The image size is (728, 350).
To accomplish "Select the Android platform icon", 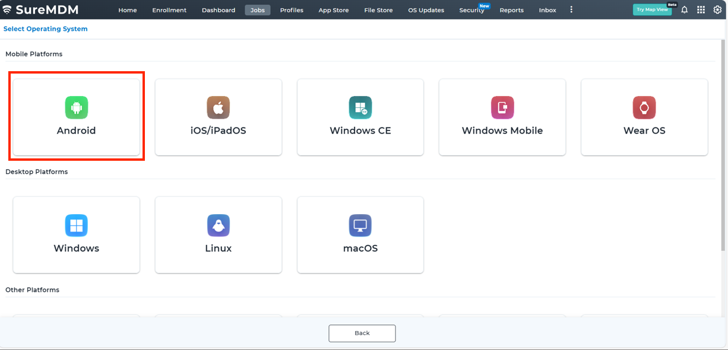I will tap(76, 107).
